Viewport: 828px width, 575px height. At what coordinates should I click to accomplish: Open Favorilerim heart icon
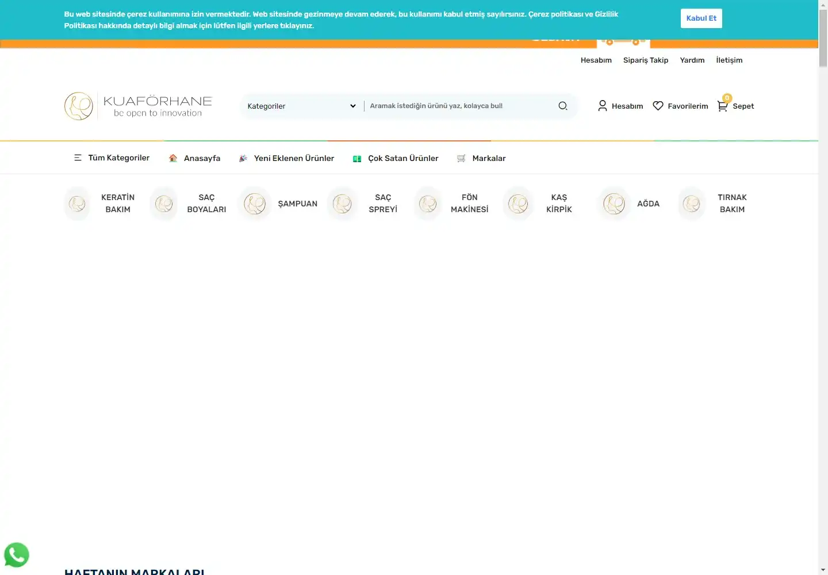658,106
